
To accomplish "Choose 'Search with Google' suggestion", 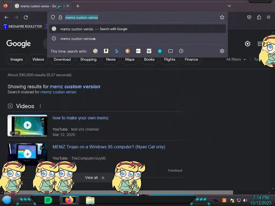I will point(137,29).
